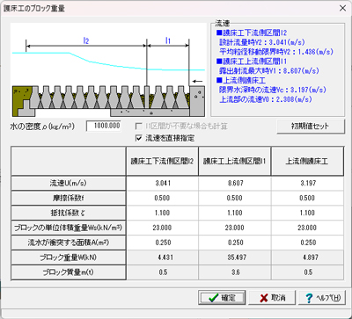Click row header ブロック重量W(kN)

69,257
